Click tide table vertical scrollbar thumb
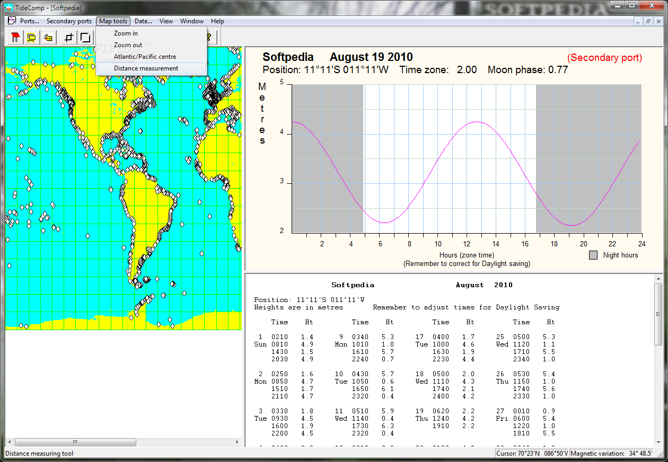The width and height of the screenshot is (668, 462). pos(658,314)
